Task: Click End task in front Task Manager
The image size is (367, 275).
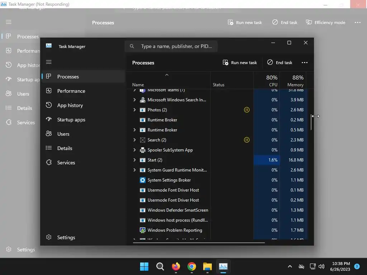Action: pos(280,62)
